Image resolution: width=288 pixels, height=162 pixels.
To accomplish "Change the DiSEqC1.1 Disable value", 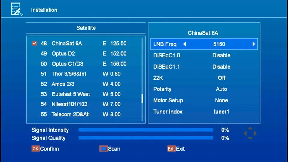I will coord(221,66).
